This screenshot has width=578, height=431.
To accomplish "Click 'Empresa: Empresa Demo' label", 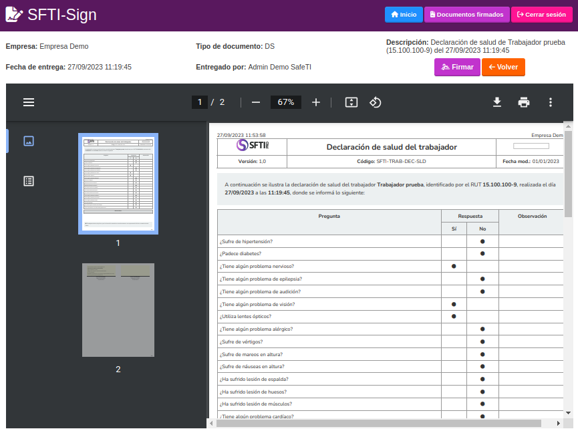I will [47, 47].
